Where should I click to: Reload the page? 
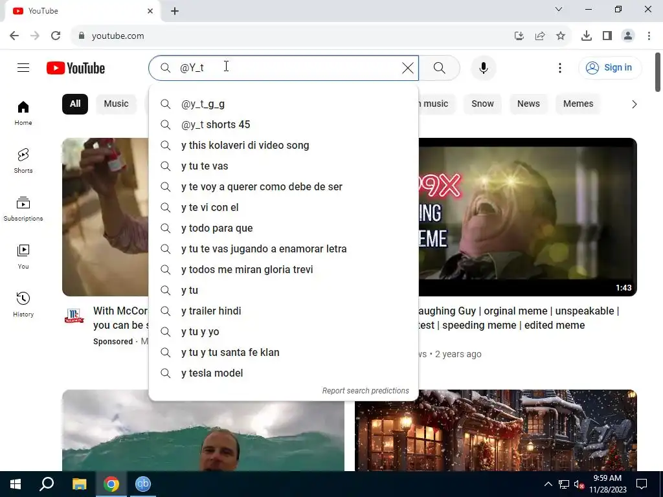point(56,36)
